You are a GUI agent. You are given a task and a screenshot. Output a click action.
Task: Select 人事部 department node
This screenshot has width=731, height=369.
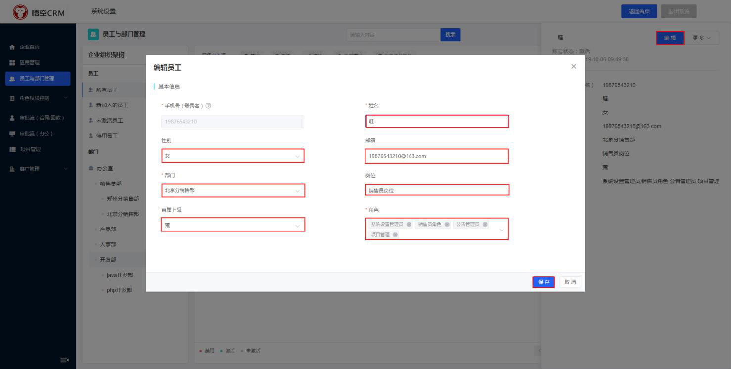click(108, 245)
